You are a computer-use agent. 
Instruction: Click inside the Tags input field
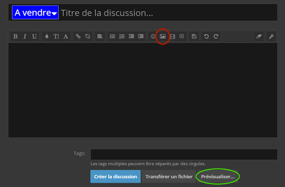pos(184,154)
